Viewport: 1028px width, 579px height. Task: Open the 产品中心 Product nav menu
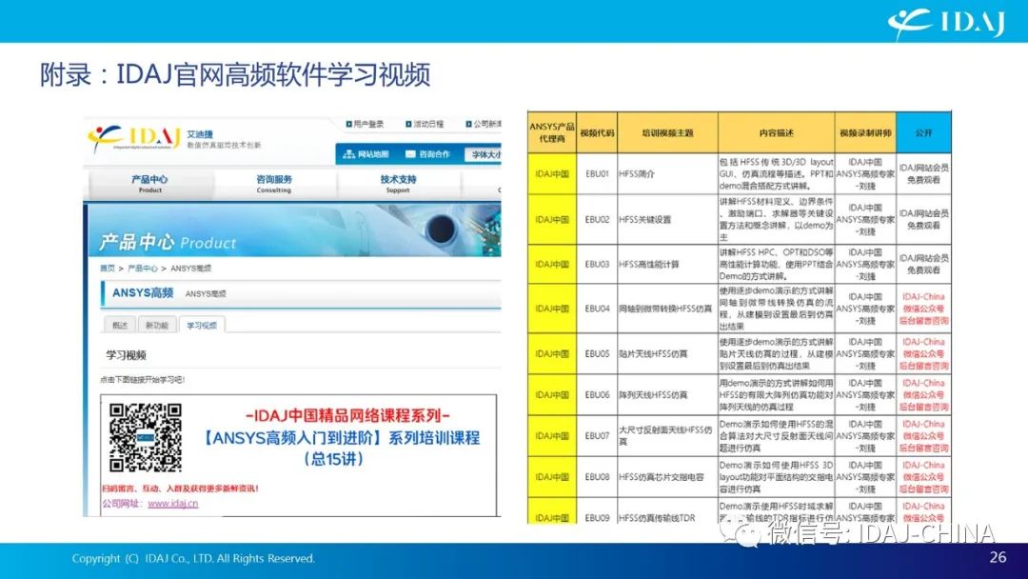(149, 184)
